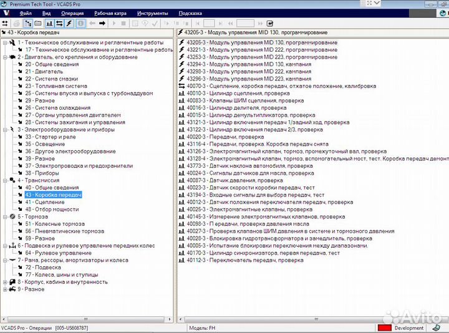Viewport: 449px width, 333px height.
Task: Click engine icon beside 2 - Двигатель
Action: click(12, 57)
